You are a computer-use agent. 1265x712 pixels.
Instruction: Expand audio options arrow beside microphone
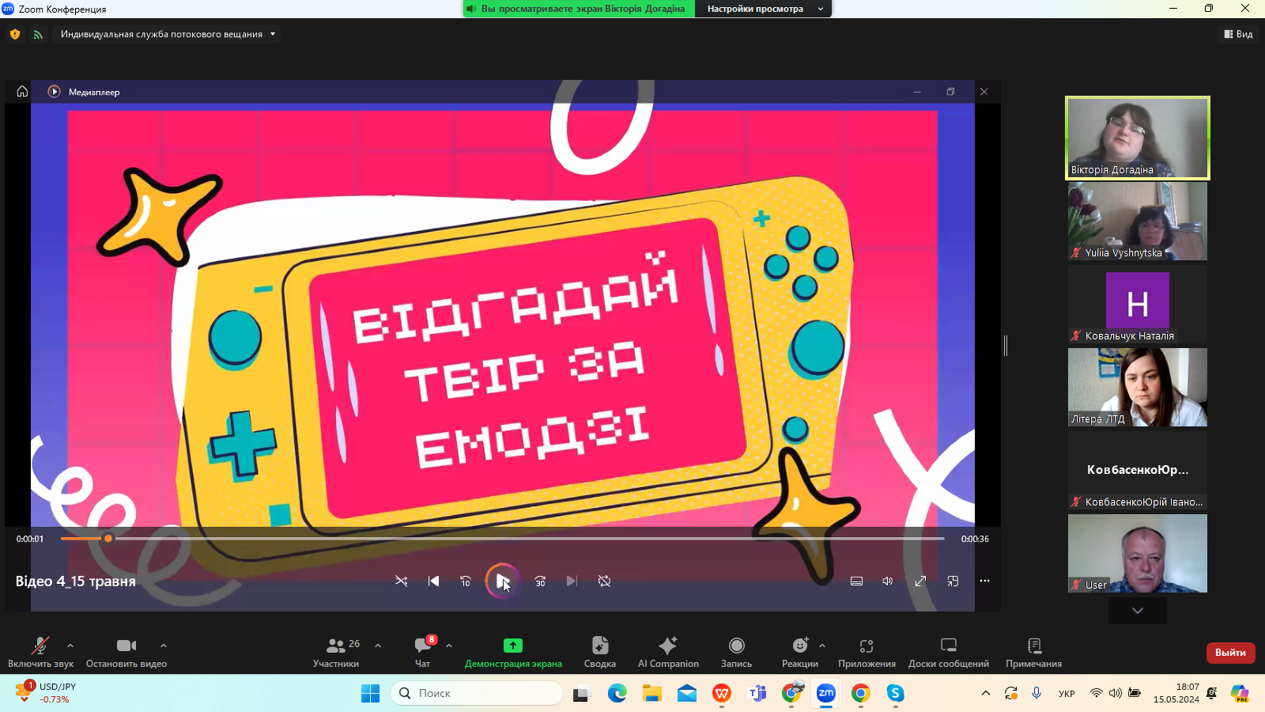pos(70,646)
